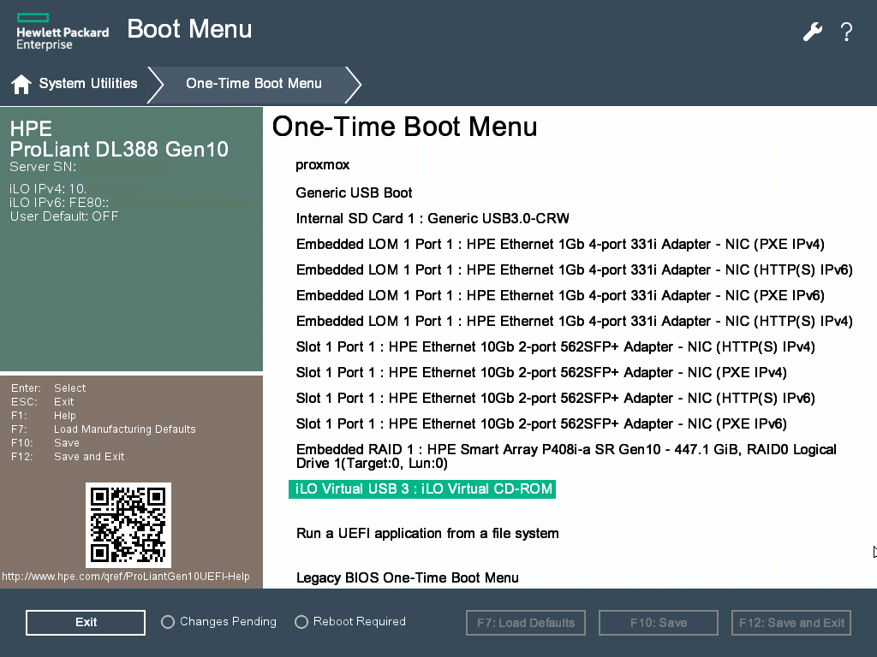877x657 pixels.
Task: Choose Generic USB Boot option
Action: pos(354,192)
